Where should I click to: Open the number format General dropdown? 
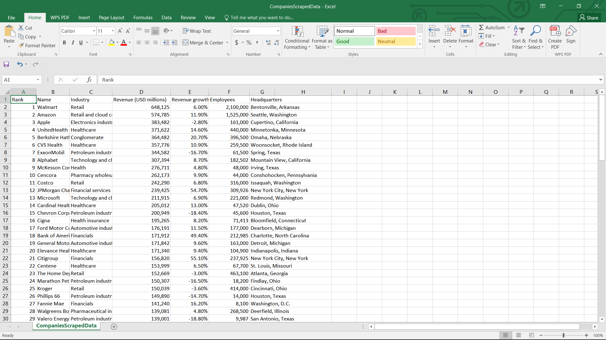click(278, 31)
